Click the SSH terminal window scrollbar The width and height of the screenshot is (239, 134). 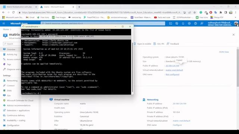pyautogui.click(x=132, y=67)
